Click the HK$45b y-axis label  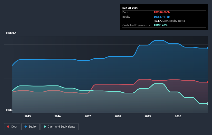coord(11,33)
